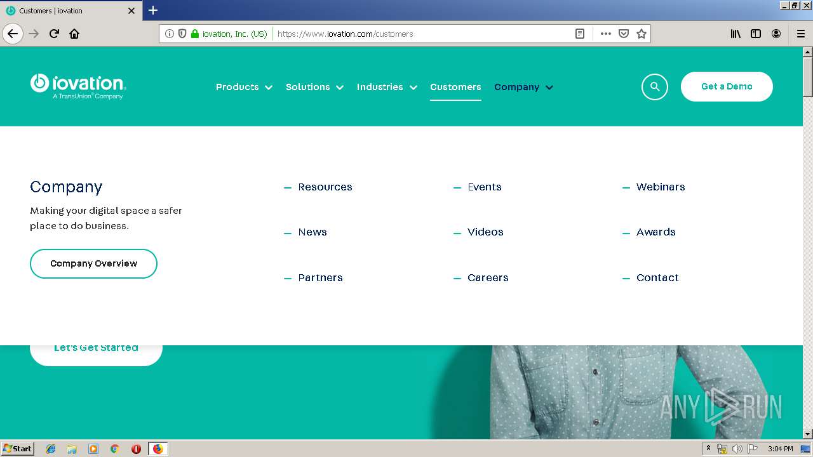
Task: Open the News link
Action: 312,232
